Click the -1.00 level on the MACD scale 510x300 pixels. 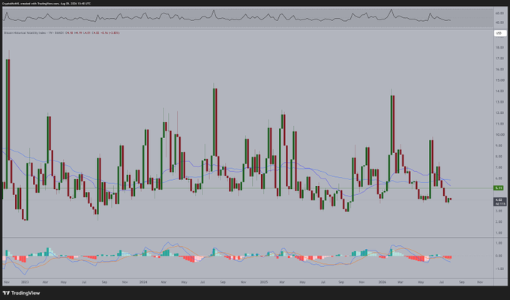click(x=499, y=268)
